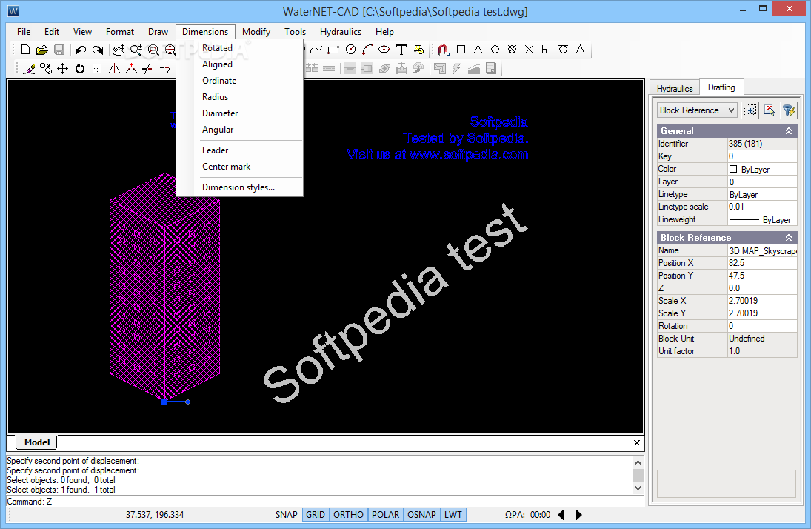This screenshot has height=529, width=811.
Task: Select the Model layout tab
Action: click(37, 442)
